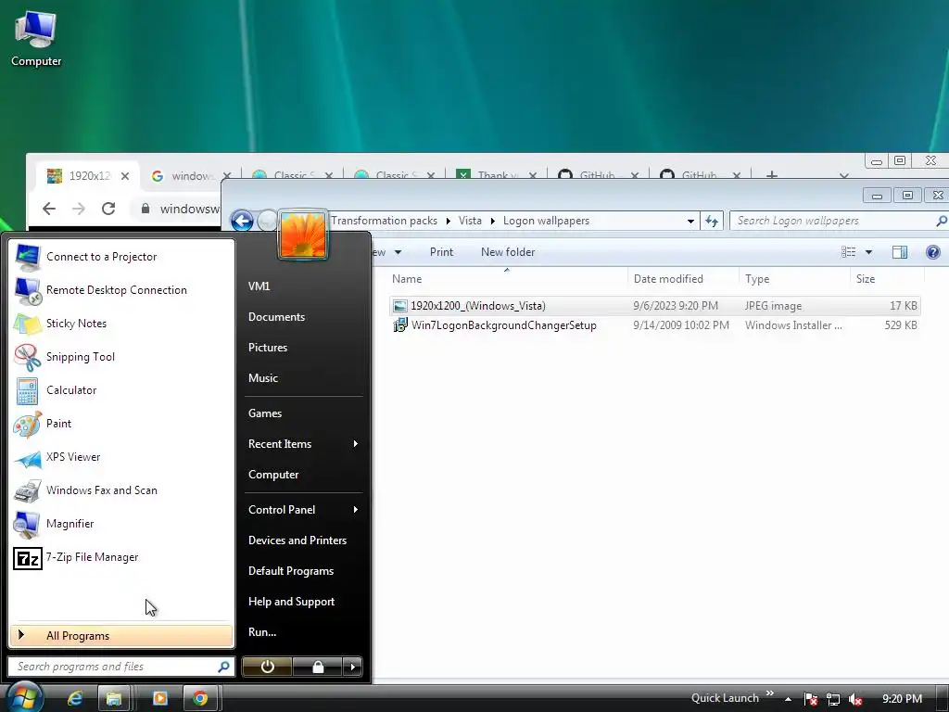Expand Chrome tab search chevron
949x712 pixels.
click(843, 175)
